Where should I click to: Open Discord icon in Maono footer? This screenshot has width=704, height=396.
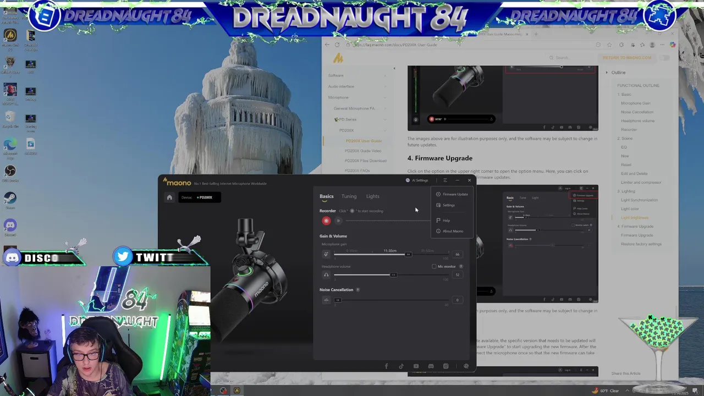[x=431, y=366]
